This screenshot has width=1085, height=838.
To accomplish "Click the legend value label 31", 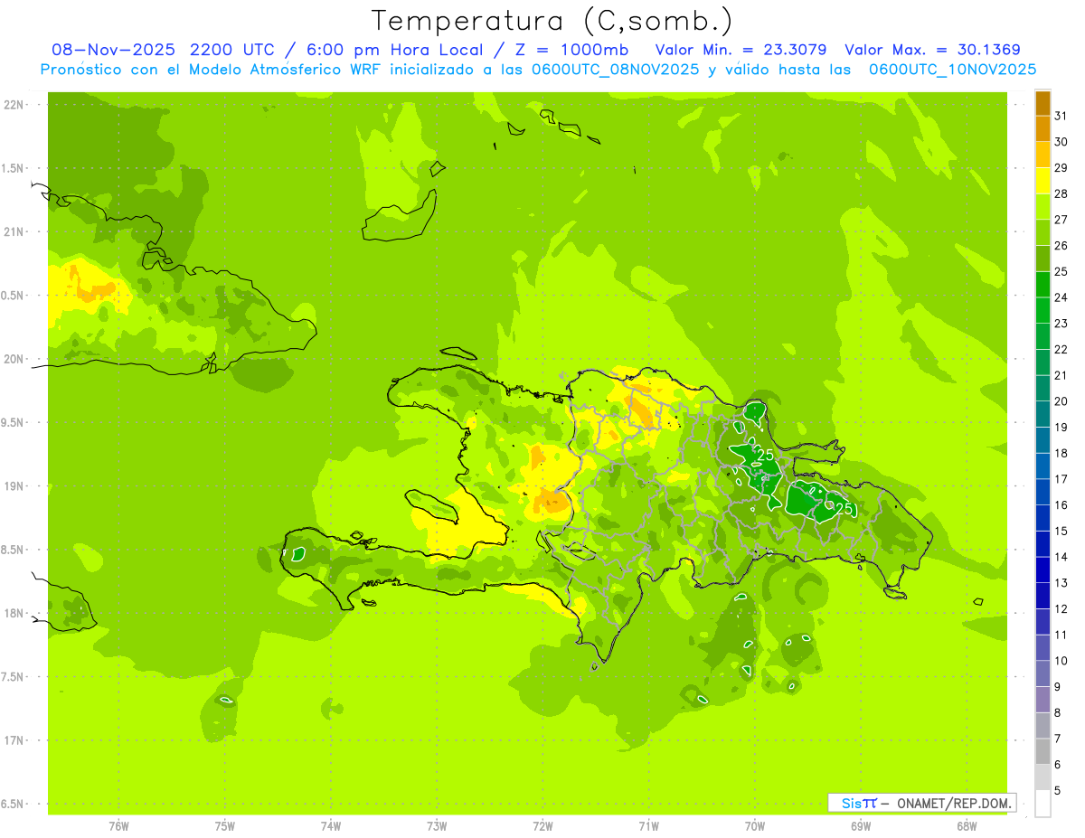I will (1061, 116).
